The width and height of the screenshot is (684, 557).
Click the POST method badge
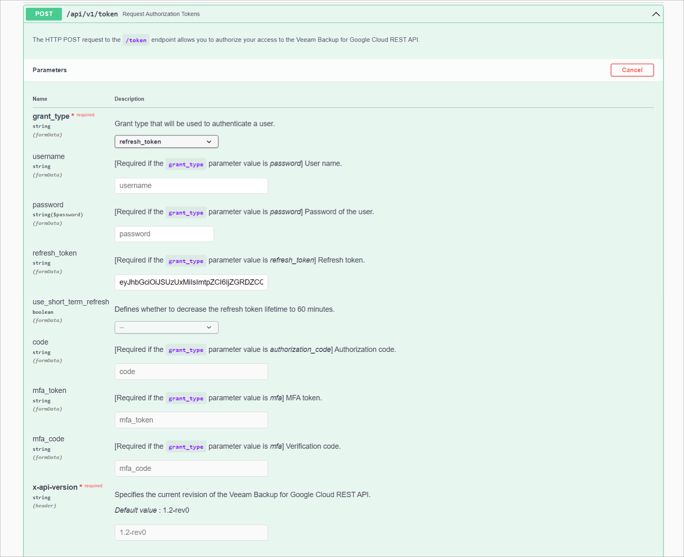[x=44, y=14]
